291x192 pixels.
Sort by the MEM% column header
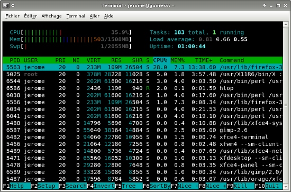click(x=177, y=60)
